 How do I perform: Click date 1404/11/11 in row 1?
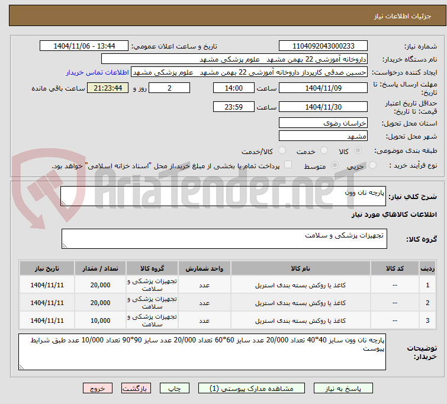[x=47, y=285]
